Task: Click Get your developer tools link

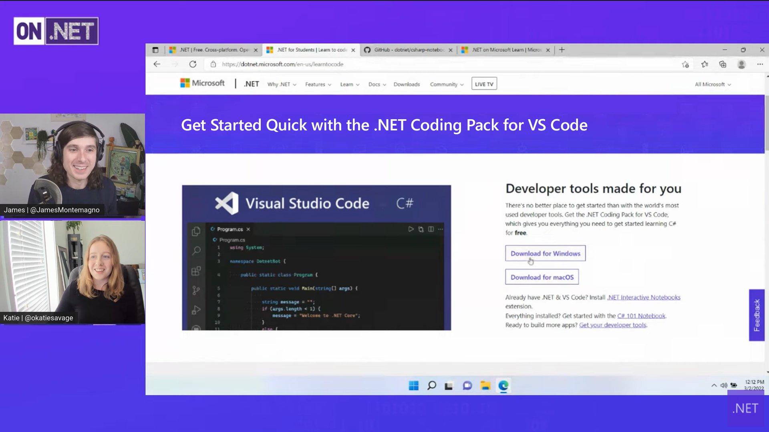Action: (612, 325)
